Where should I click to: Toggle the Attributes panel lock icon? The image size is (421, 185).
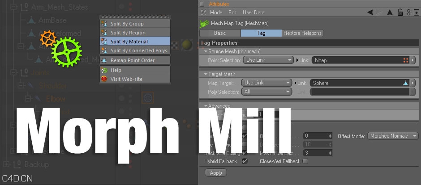(x=400, y=13)
